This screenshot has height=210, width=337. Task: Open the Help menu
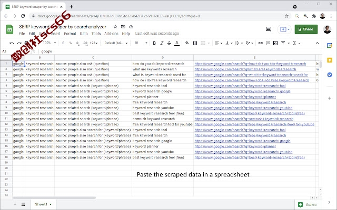tap(126, 34)
